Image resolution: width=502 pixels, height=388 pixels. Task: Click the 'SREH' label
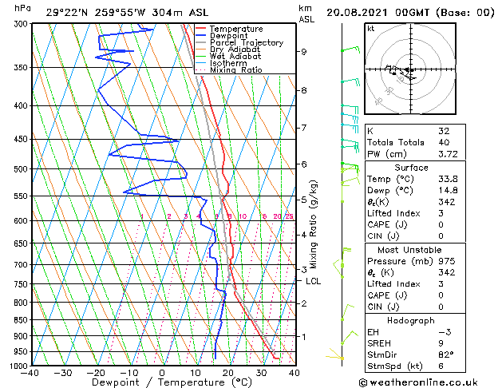click(379, 343)
